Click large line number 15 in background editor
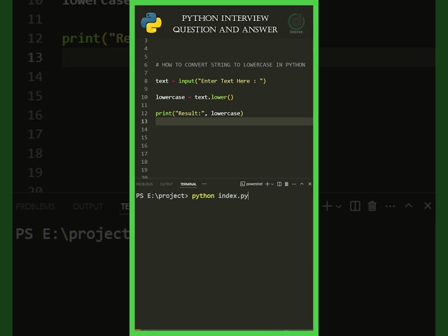The width and height of the screenshot is (448, 336). click(x=35, y=96)
